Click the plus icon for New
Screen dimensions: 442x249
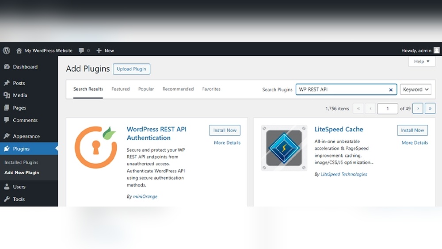[x=99, y=50]
